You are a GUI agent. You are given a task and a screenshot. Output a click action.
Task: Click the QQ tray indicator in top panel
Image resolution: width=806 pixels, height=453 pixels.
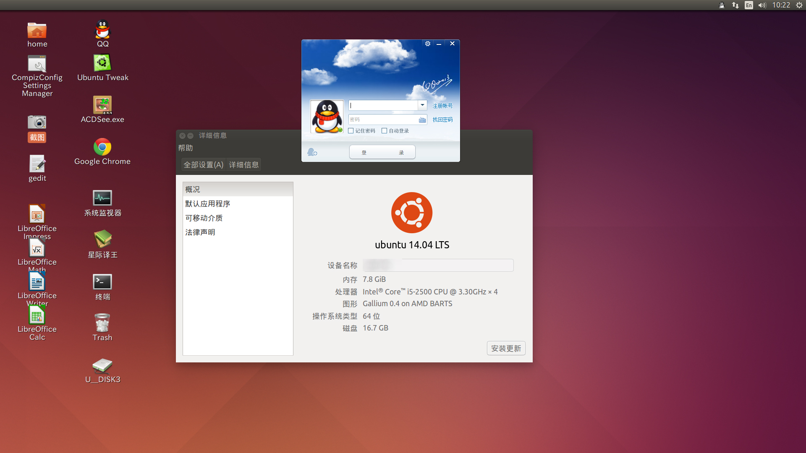tap(722, 5)
